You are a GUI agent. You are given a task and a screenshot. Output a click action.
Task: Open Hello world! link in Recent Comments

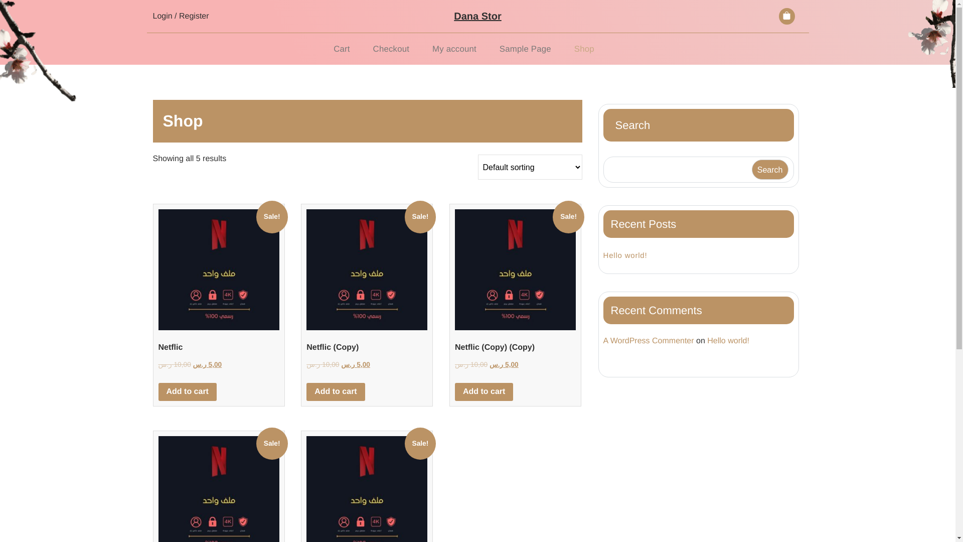point(728,341)
